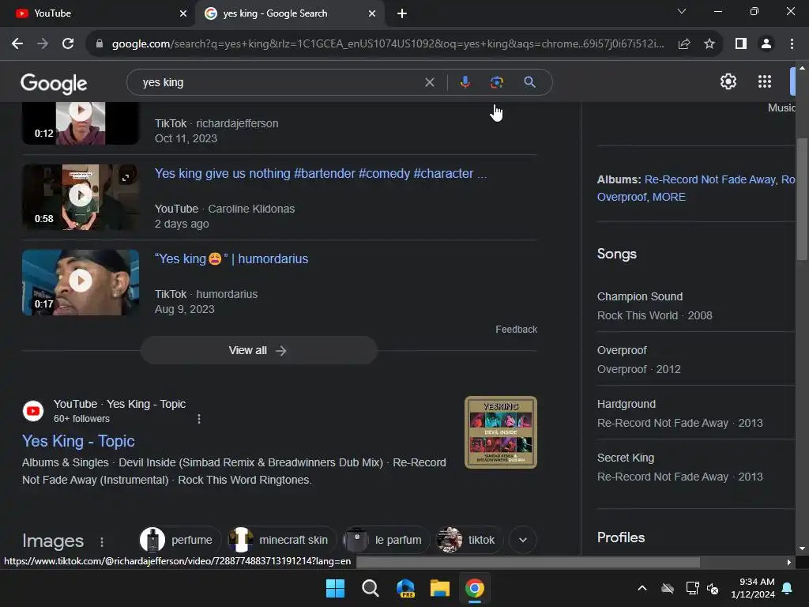
Task: Filter images by le parfum chip
Action: tap(386, 540)
